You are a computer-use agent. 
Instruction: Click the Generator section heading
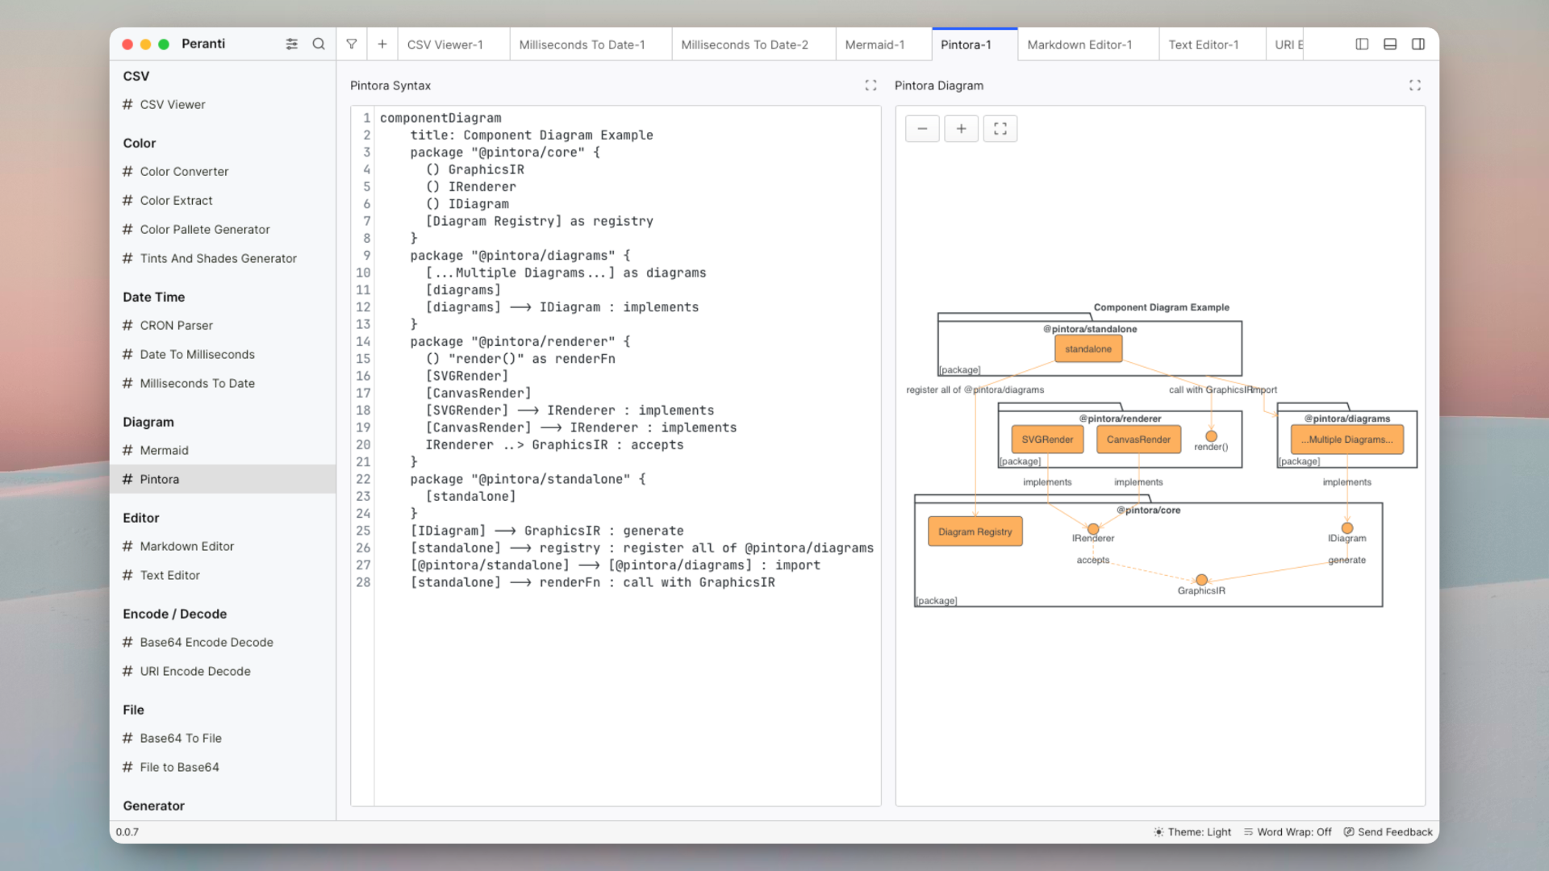pyautogui.click(x=154, y=806)
